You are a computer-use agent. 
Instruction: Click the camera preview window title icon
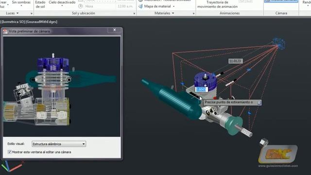tap(5, 31)
